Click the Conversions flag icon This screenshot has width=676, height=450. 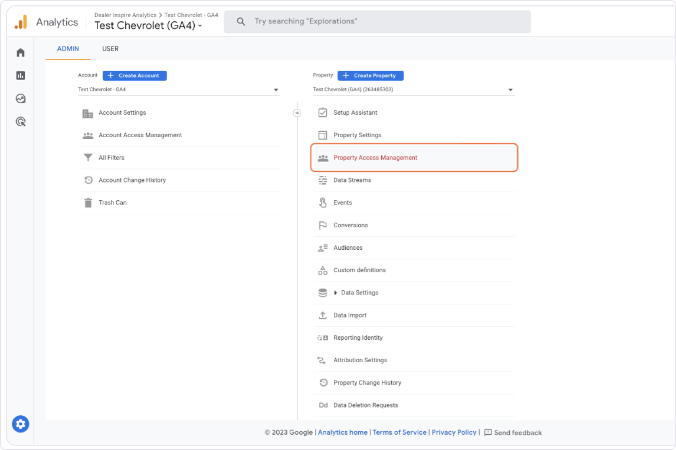tap(323, 225)
